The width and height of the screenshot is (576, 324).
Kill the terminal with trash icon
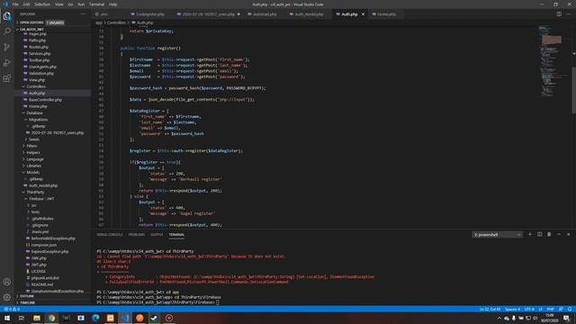[549, 234]
